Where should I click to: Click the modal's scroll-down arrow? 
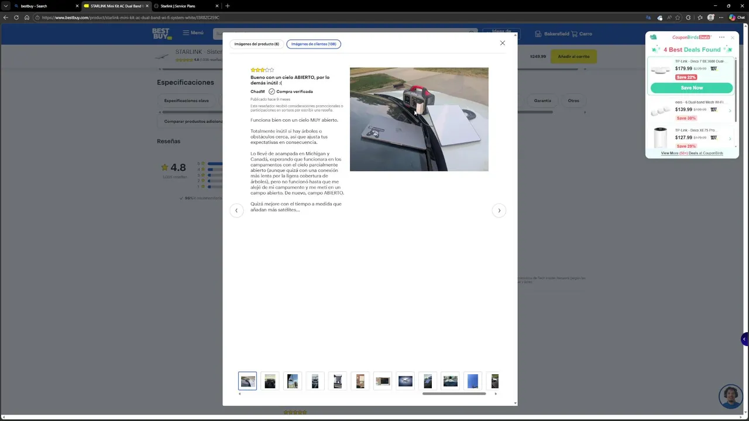click(x=515, y=403)
